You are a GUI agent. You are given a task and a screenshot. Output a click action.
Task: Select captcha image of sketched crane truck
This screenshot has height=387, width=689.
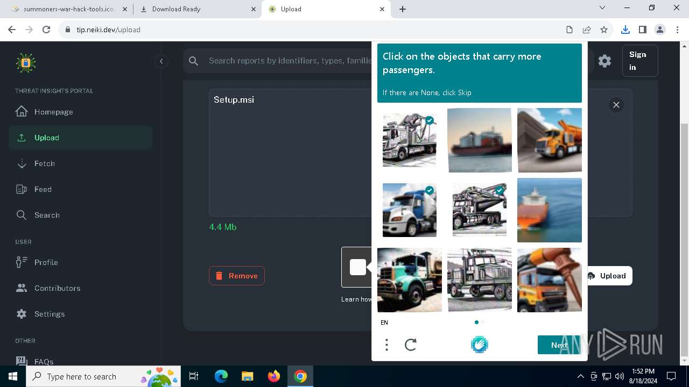410,140
